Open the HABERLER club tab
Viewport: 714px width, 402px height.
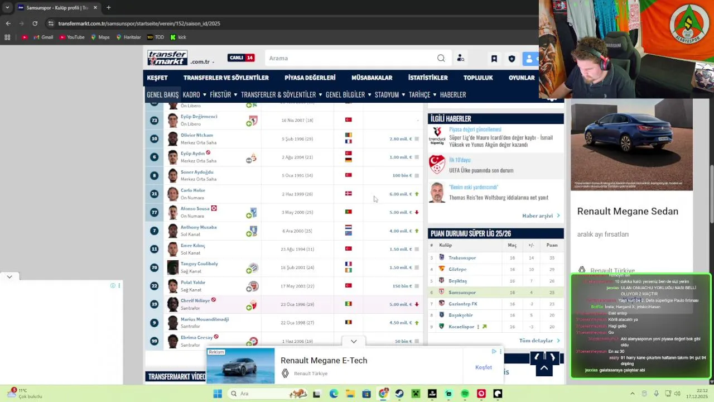tap(453, 95)
